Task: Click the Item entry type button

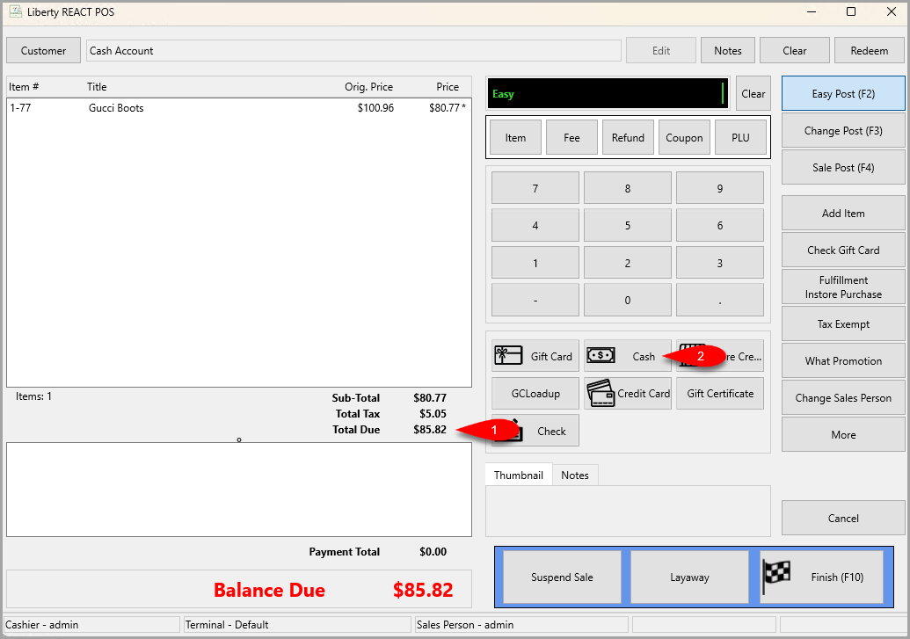Action: click(515, 137)
